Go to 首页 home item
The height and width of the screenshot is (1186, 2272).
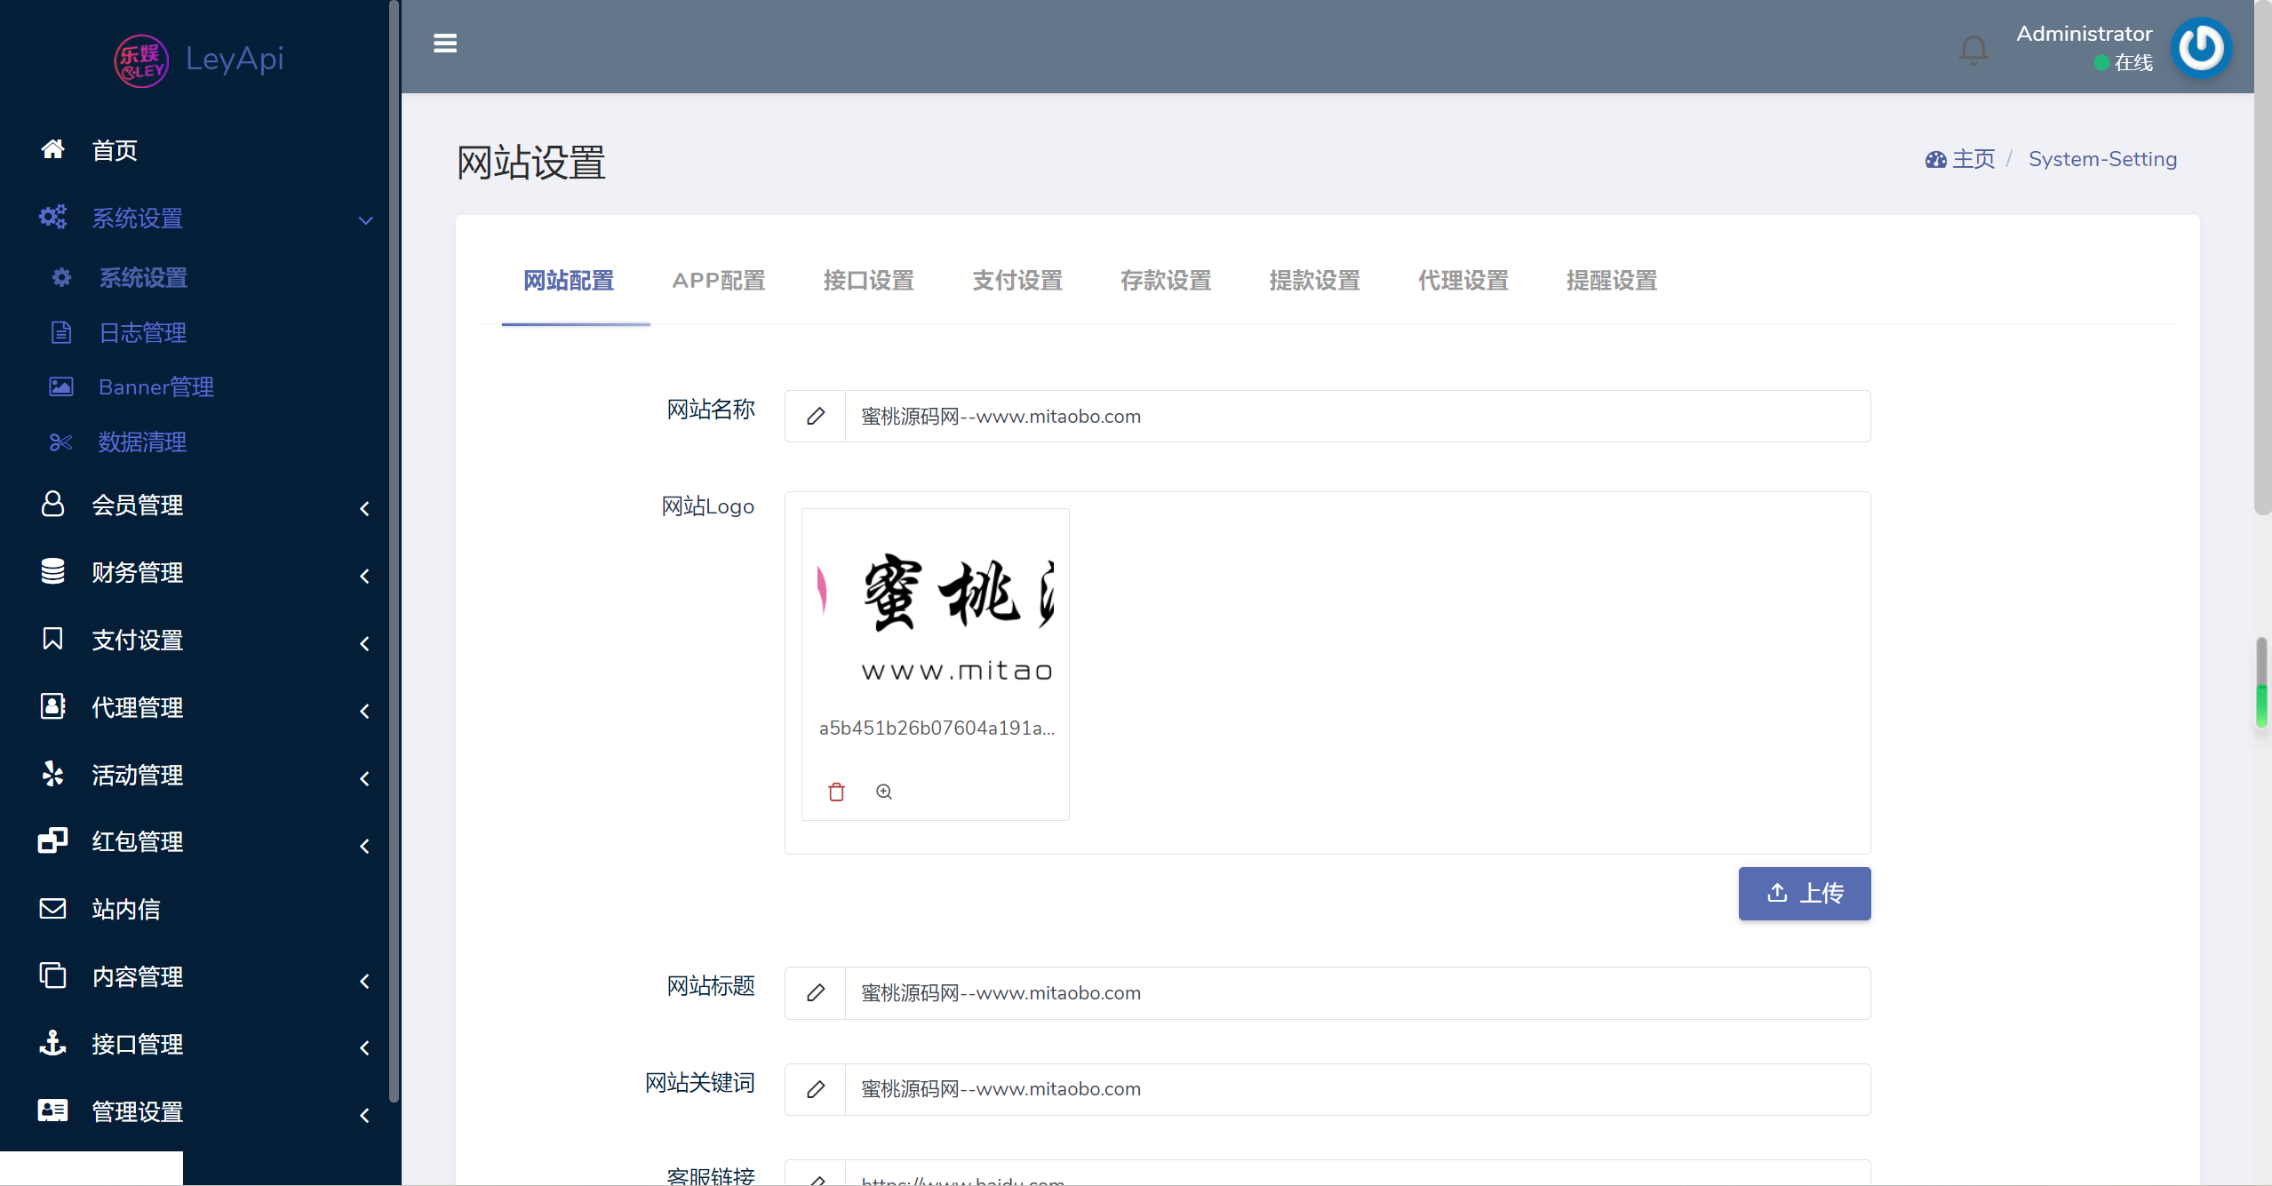(x=115, y=150)
